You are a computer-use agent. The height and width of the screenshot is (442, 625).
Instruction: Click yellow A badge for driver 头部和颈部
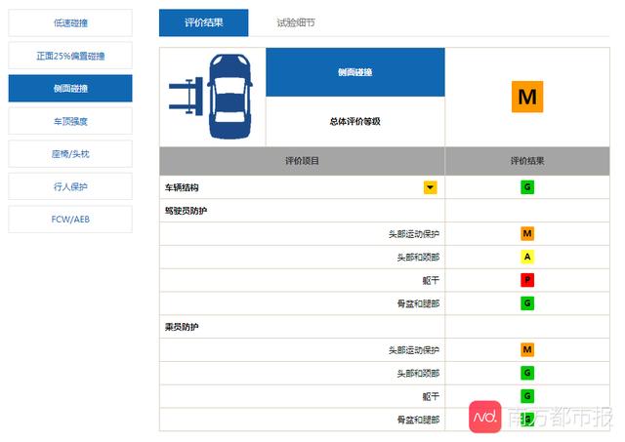(527, 257)
